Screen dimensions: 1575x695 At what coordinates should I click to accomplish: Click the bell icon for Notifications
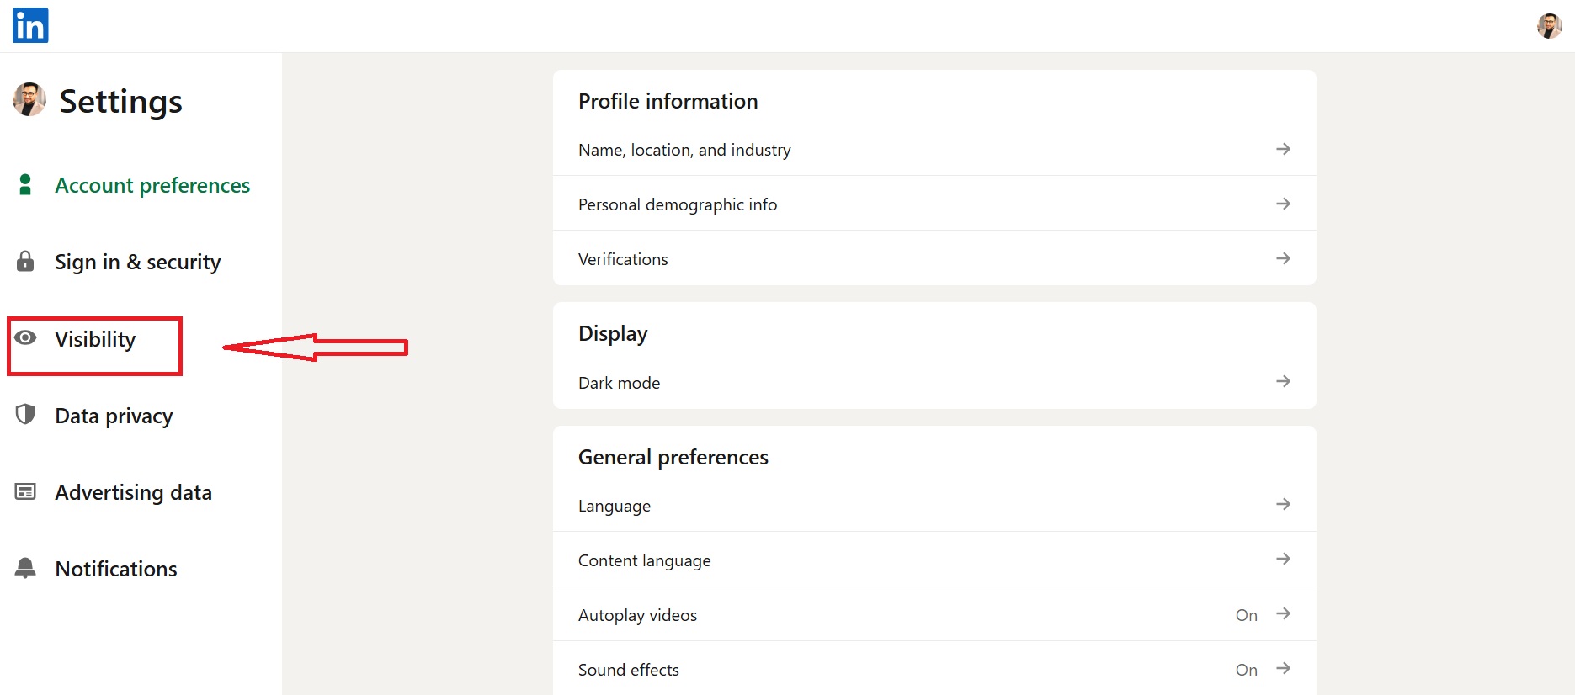tap(25, 568)
